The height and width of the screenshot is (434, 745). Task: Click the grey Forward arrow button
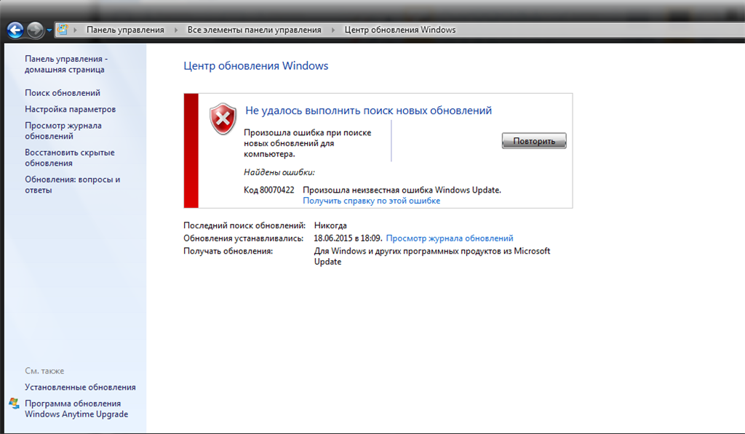tap(35, 30)
